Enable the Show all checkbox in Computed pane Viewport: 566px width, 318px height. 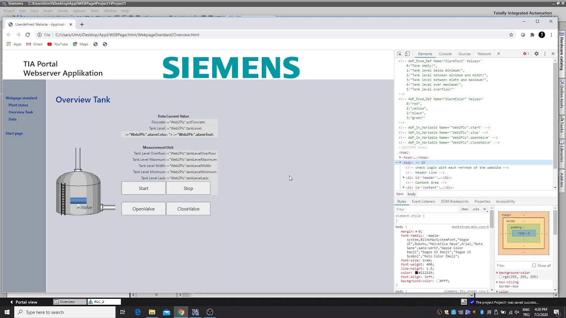point(534,265)
